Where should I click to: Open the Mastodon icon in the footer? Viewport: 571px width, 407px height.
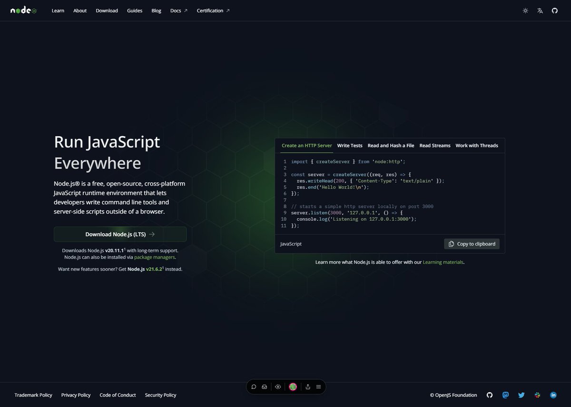[x=505, y=395]
